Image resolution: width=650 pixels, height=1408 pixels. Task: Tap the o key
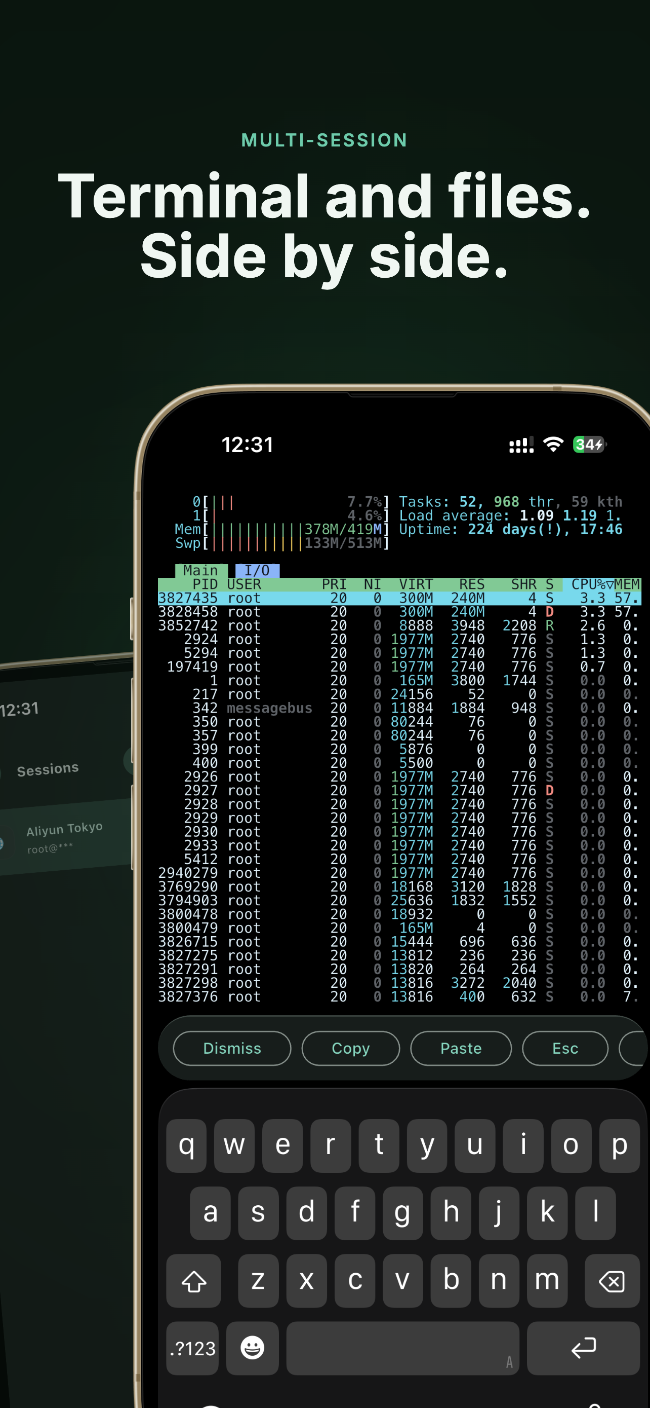(x=572, y=1145)
